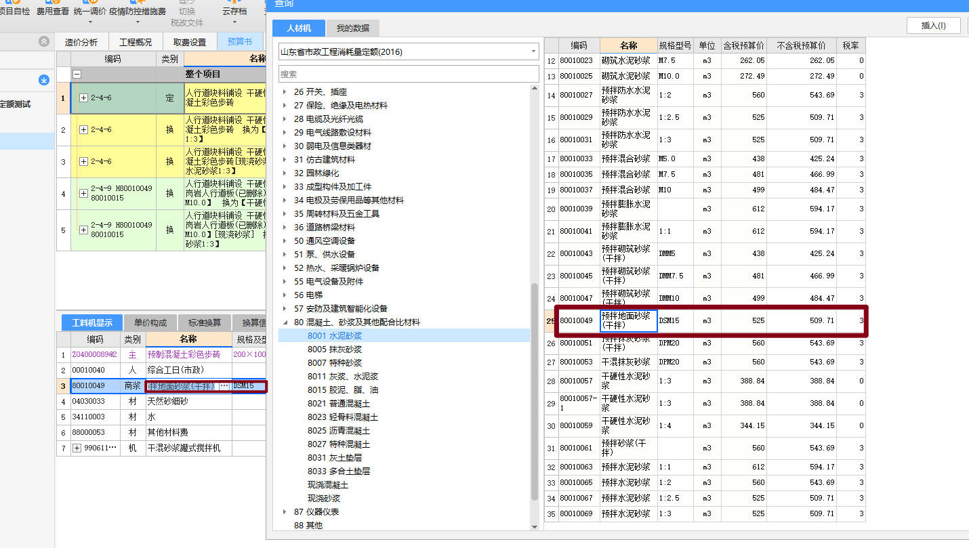Screen dimensions: 969x548
Task: Select tree item 8005 抹灰砂浆
Action: [x=334, y=349]
